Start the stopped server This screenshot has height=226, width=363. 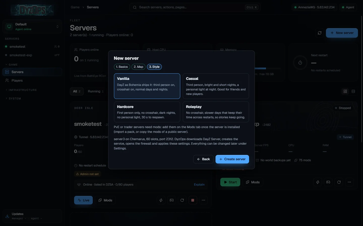click(x=230, y=182)
